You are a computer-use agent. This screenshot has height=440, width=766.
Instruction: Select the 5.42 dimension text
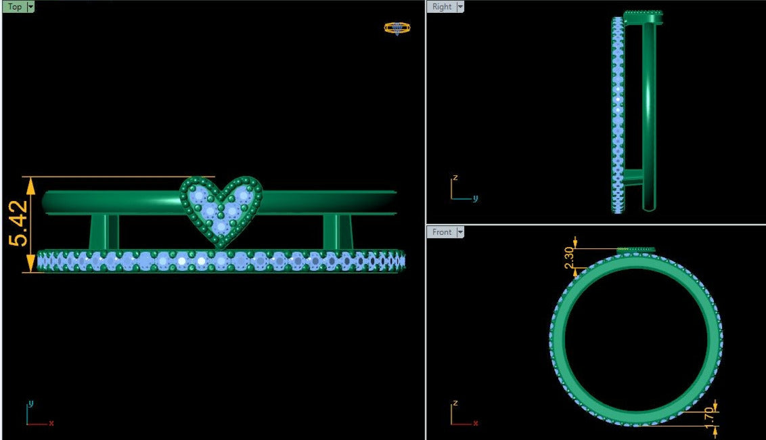(x=20, y=223)
